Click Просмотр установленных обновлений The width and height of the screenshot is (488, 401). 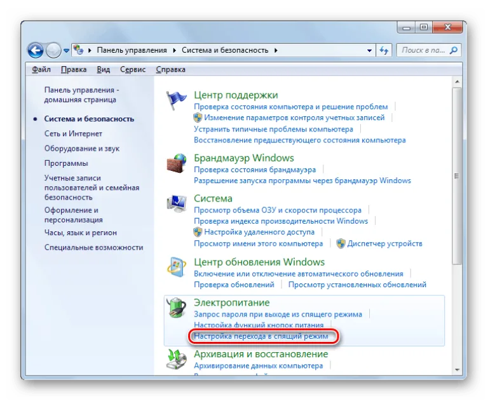(x=357, y=285)
